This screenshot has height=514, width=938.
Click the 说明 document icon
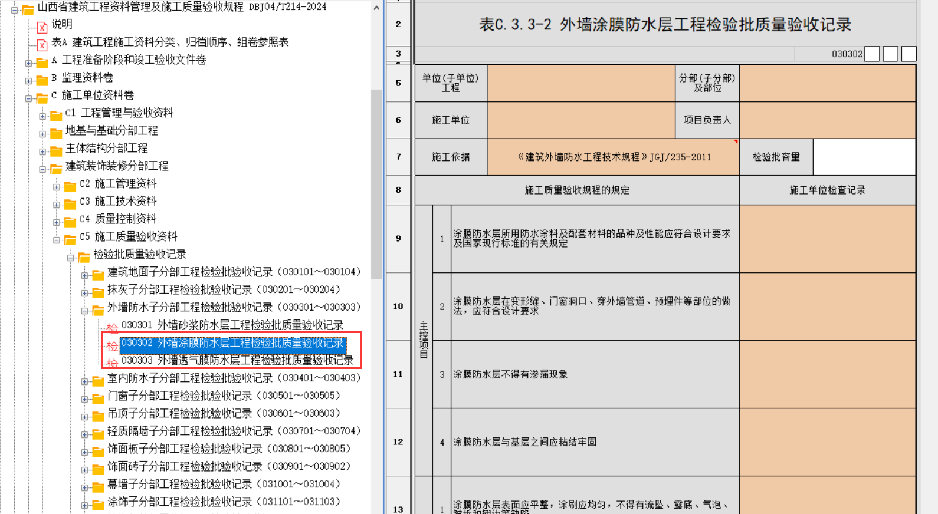[42, 27]
